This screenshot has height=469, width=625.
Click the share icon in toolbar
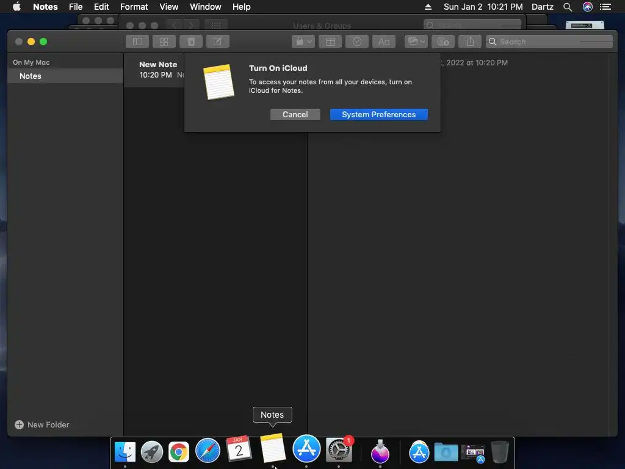pos(470,42)
